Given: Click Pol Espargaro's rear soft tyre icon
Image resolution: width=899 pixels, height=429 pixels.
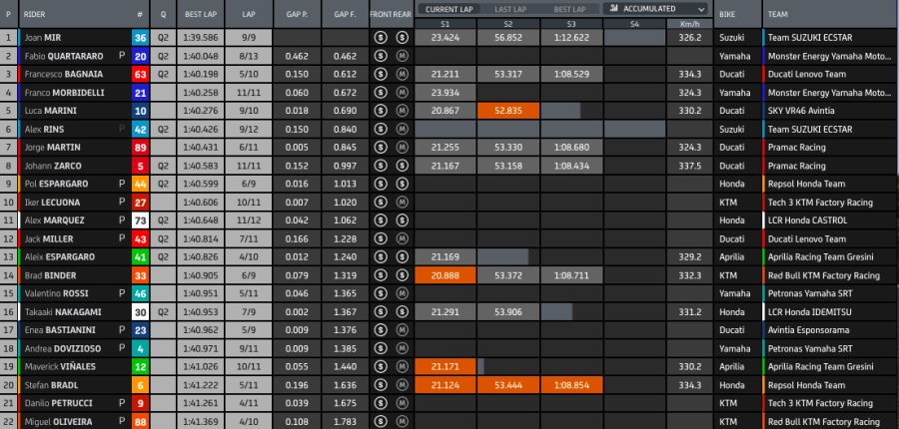Looking at the screenshot, I should coord(402,184).
